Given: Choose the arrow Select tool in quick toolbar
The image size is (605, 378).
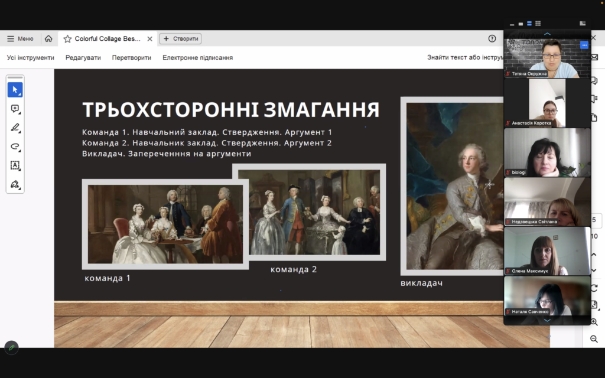Looking at the screenshot, I should [x=15, y=90].
